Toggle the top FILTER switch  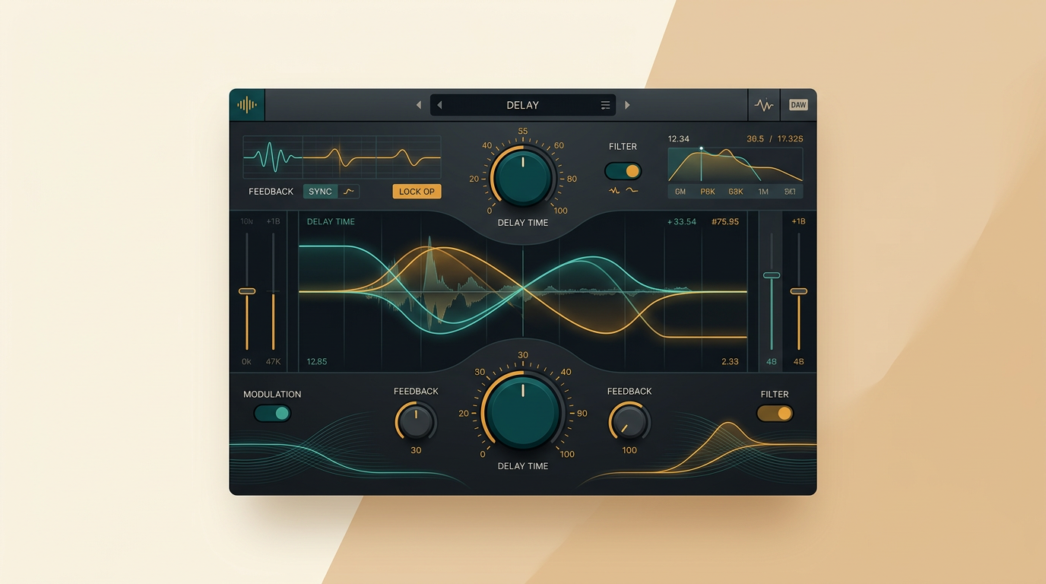coord(623,171)
